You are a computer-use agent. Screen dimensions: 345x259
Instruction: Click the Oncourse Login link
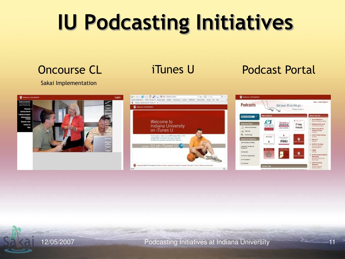(x=118, y=97)
